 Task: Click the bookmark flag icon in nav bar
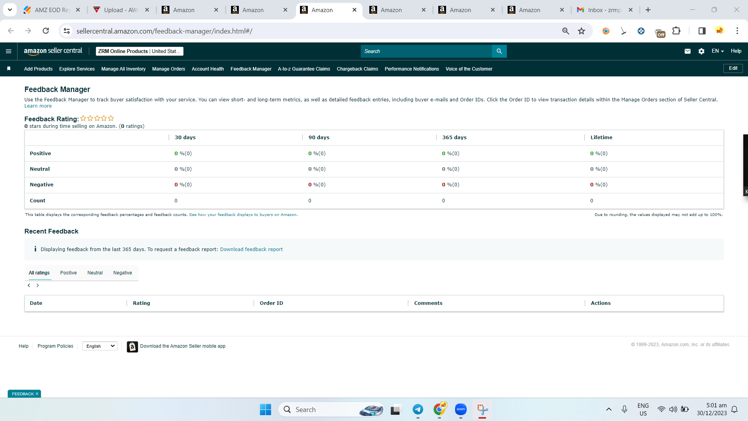click(x=9, y=69)
